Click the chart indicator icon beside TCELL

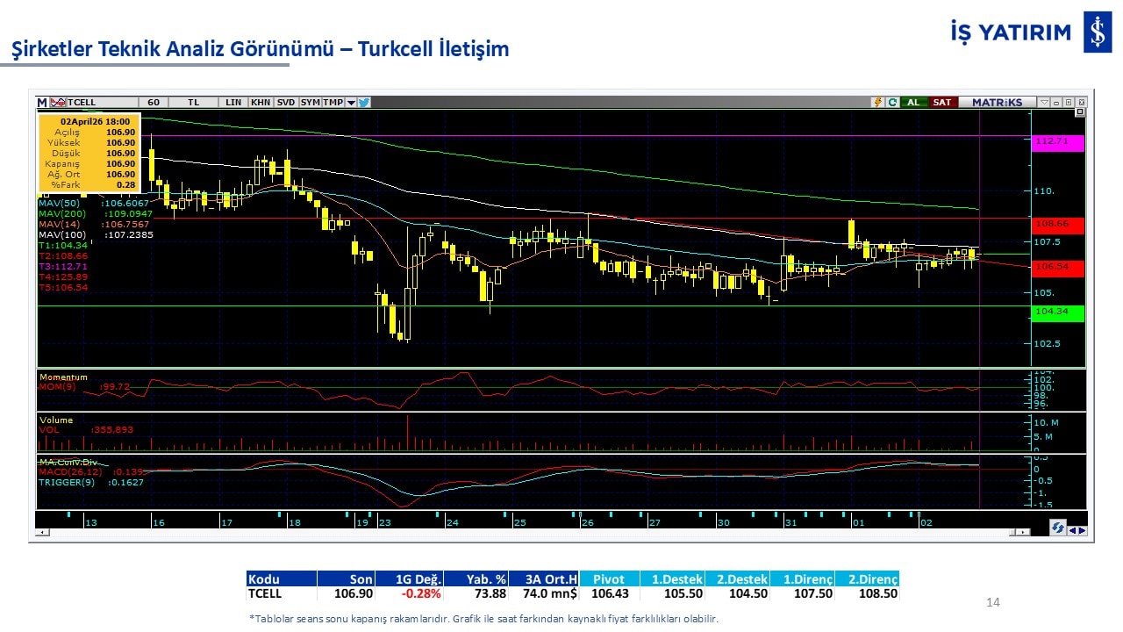[59, 103]
